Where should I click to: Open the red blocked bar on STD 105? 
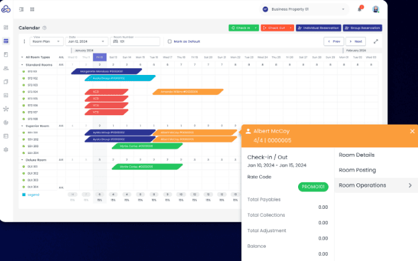[107, 98]
